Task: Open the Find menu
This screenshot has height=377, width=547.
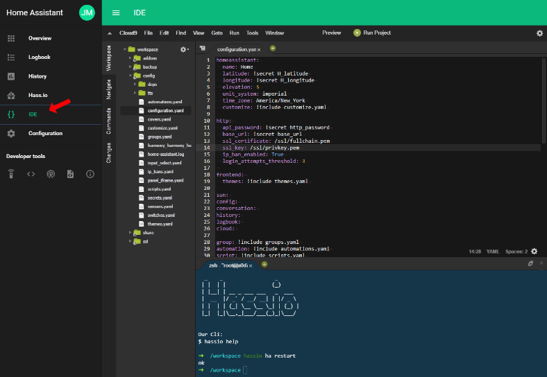Action: click(x=180, y=33)
